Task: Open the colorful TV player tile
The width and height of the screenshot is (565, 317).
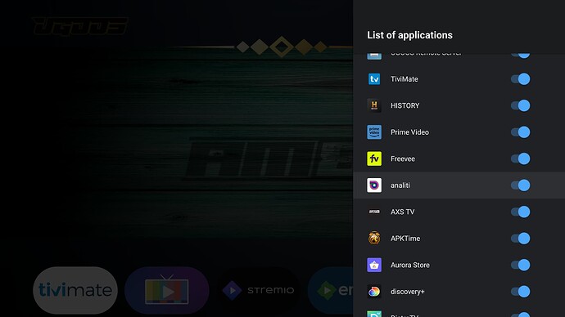Action: (167, 290)
